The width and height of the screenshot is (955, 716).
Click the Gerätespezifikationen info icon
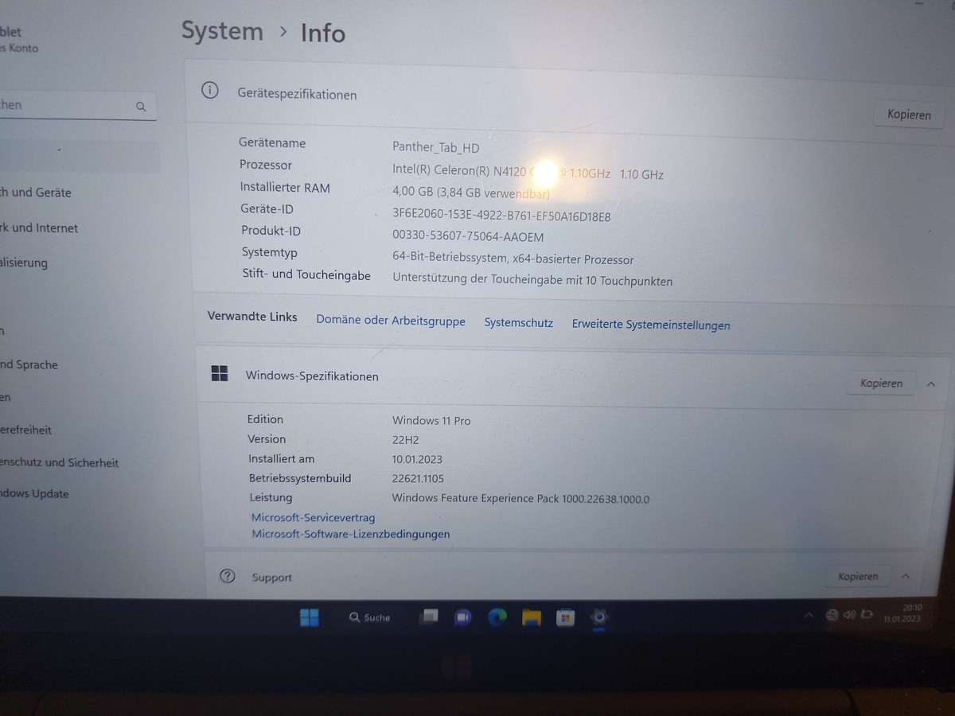point(210,91)
